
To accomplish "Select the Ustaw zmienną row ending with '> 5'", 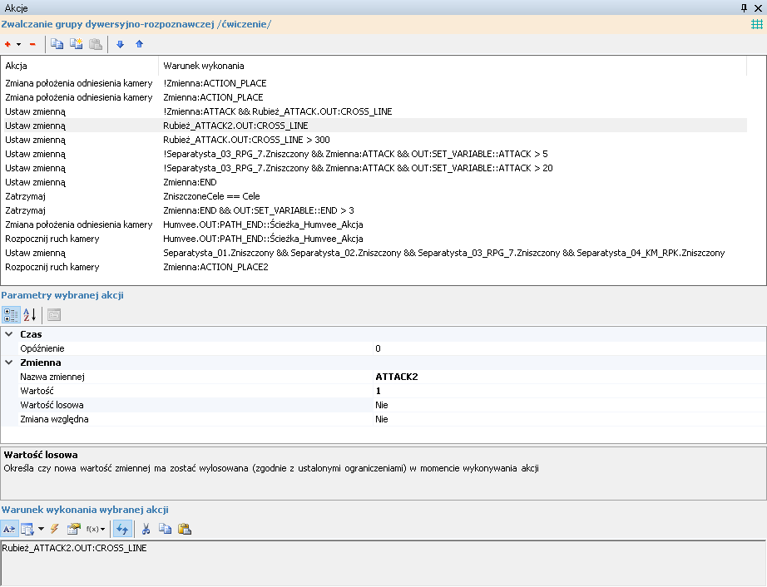I will pos(375,154).
